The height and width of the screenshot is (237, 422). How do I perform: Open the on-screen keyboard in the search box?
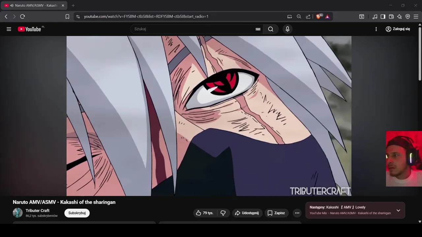(x=258, y=29)
